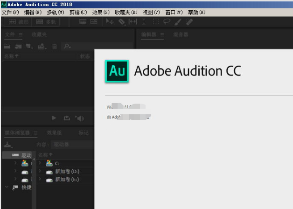Click the Files panel search field
The height and width of the screenshot is (209, 293).
(x=97, y=46)
